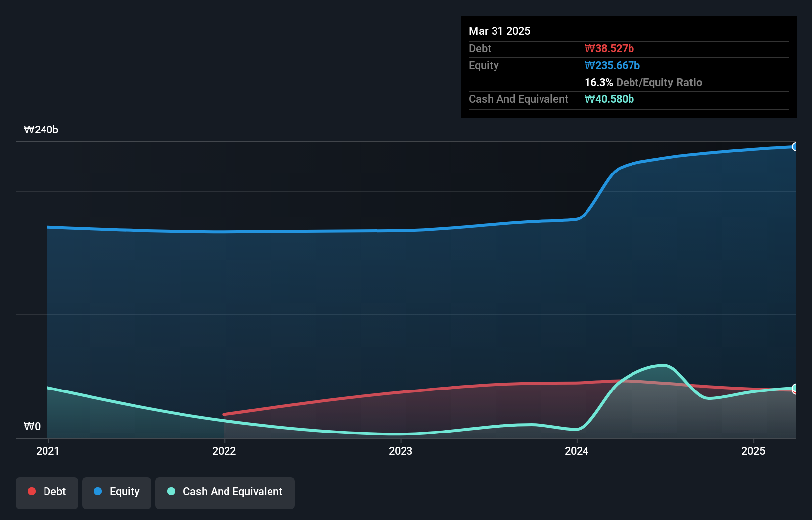The width and height of the screenshot is (812, 520).
Task: Click the 2021 x-axis label
Action: 48,451
